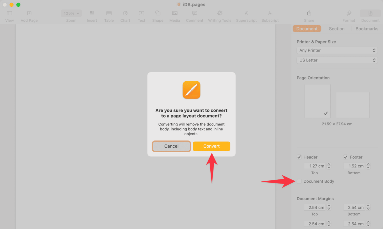Click the Header Top 1.27 cm field
The height and width of the screenshot is (229, 383).
coord(315,166)
